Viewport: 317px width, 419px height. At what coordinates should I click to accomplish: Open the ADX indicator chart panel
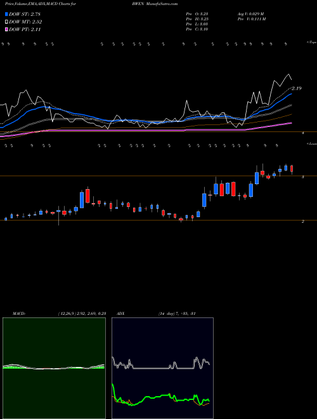click(162, 368)
